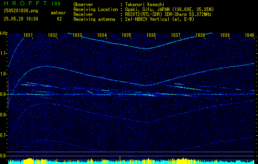
Task: Click receiver text R820T2(RTL-SDR) SDR-Sharp 53.372MHz
Action: click(x=168, y=14)
